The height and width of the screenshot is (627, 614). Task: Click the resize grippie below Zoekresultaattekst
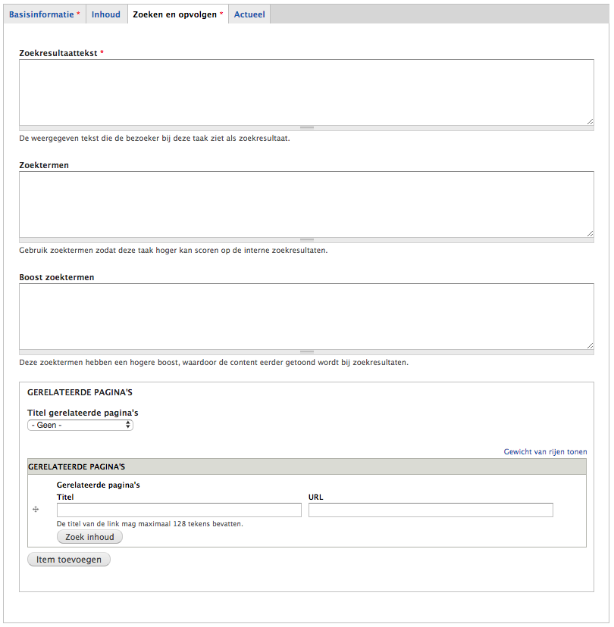(x=306, y=128)
